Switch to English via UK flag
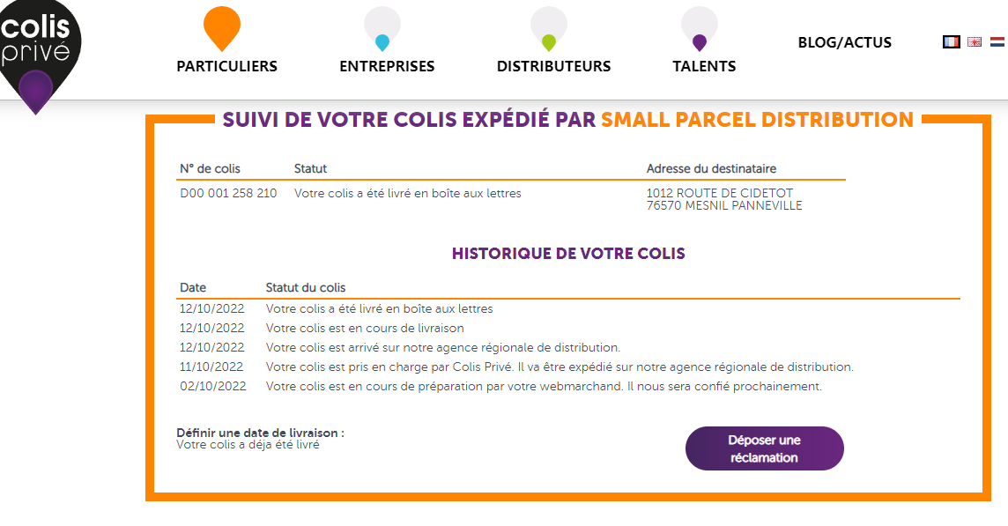 975,41
